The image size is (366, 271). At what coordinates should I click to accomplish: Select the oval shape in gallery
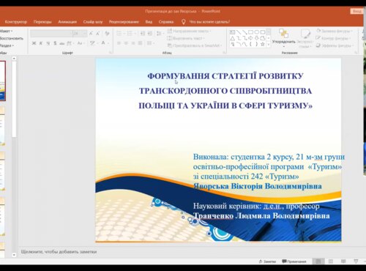tap(257, 32)
